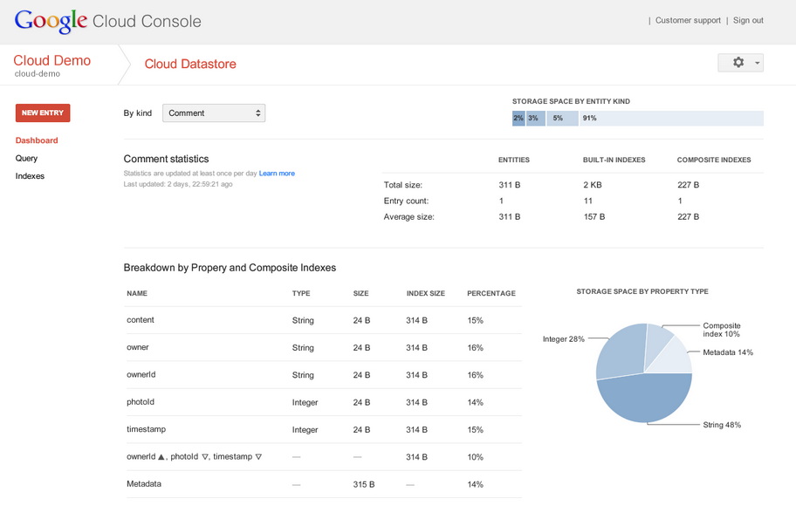This screenshot has height=512, width=796.
Task: Click the INDEX SIZE column header
Action: [425, 293]
